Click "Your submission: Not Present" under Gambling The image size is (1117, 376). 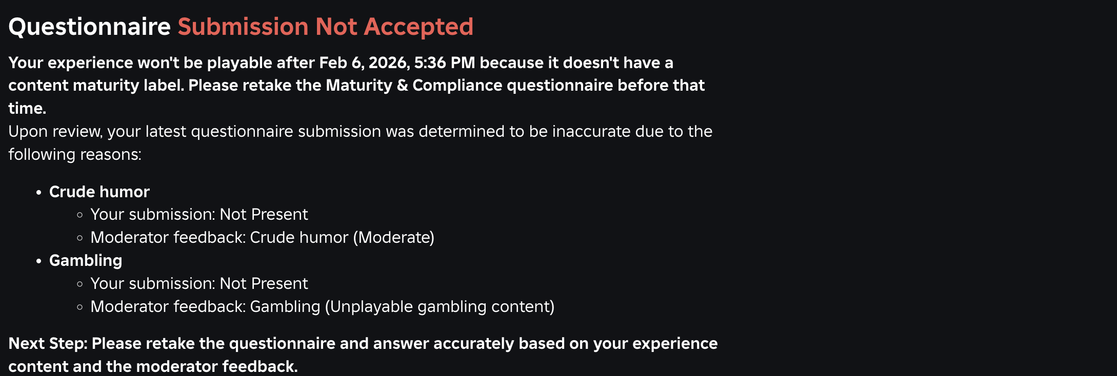[x=199, y=283]
